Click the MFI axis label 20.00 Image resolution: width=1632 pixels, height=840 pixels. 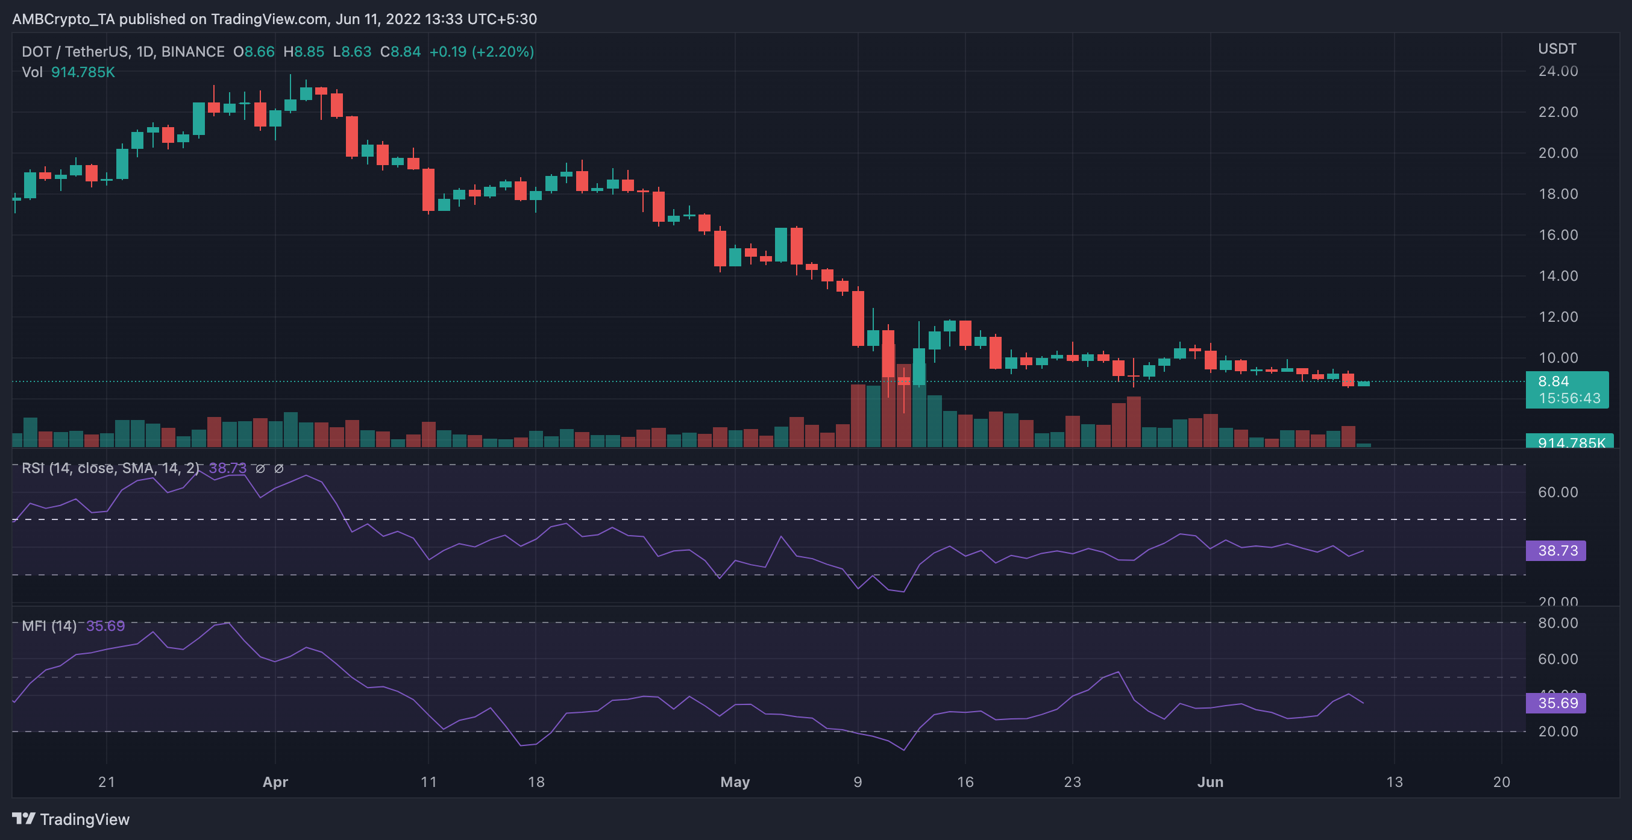point(1558,730)
